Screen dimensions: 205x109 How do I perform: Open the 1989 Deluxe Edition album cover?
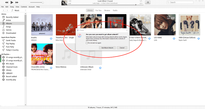189,25
